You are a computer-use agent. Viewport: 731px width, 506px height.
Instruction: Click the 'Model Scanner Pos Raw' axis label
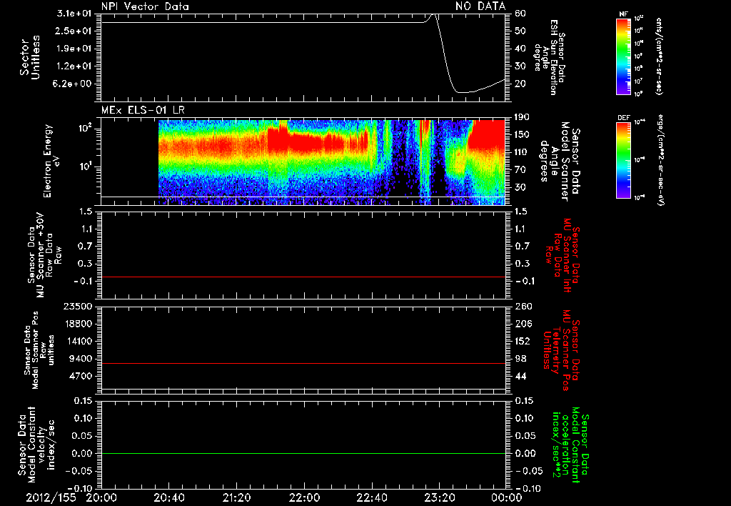click(x=39, y=350)
